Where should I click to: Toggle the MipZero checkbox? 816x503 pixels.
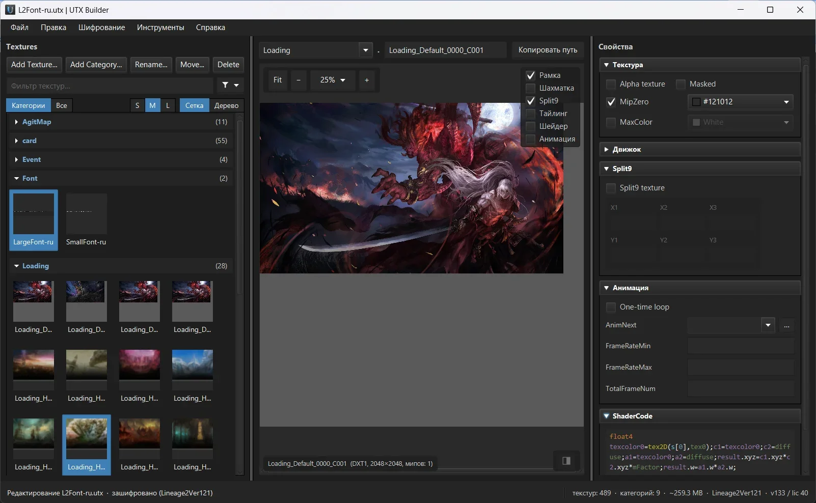point(611,102)
